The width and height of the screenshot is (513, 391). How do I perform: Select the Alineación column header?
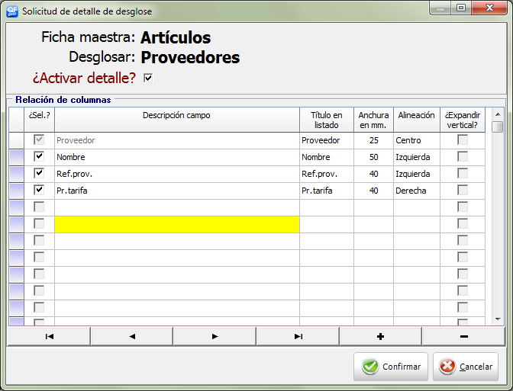click(417, 120)
